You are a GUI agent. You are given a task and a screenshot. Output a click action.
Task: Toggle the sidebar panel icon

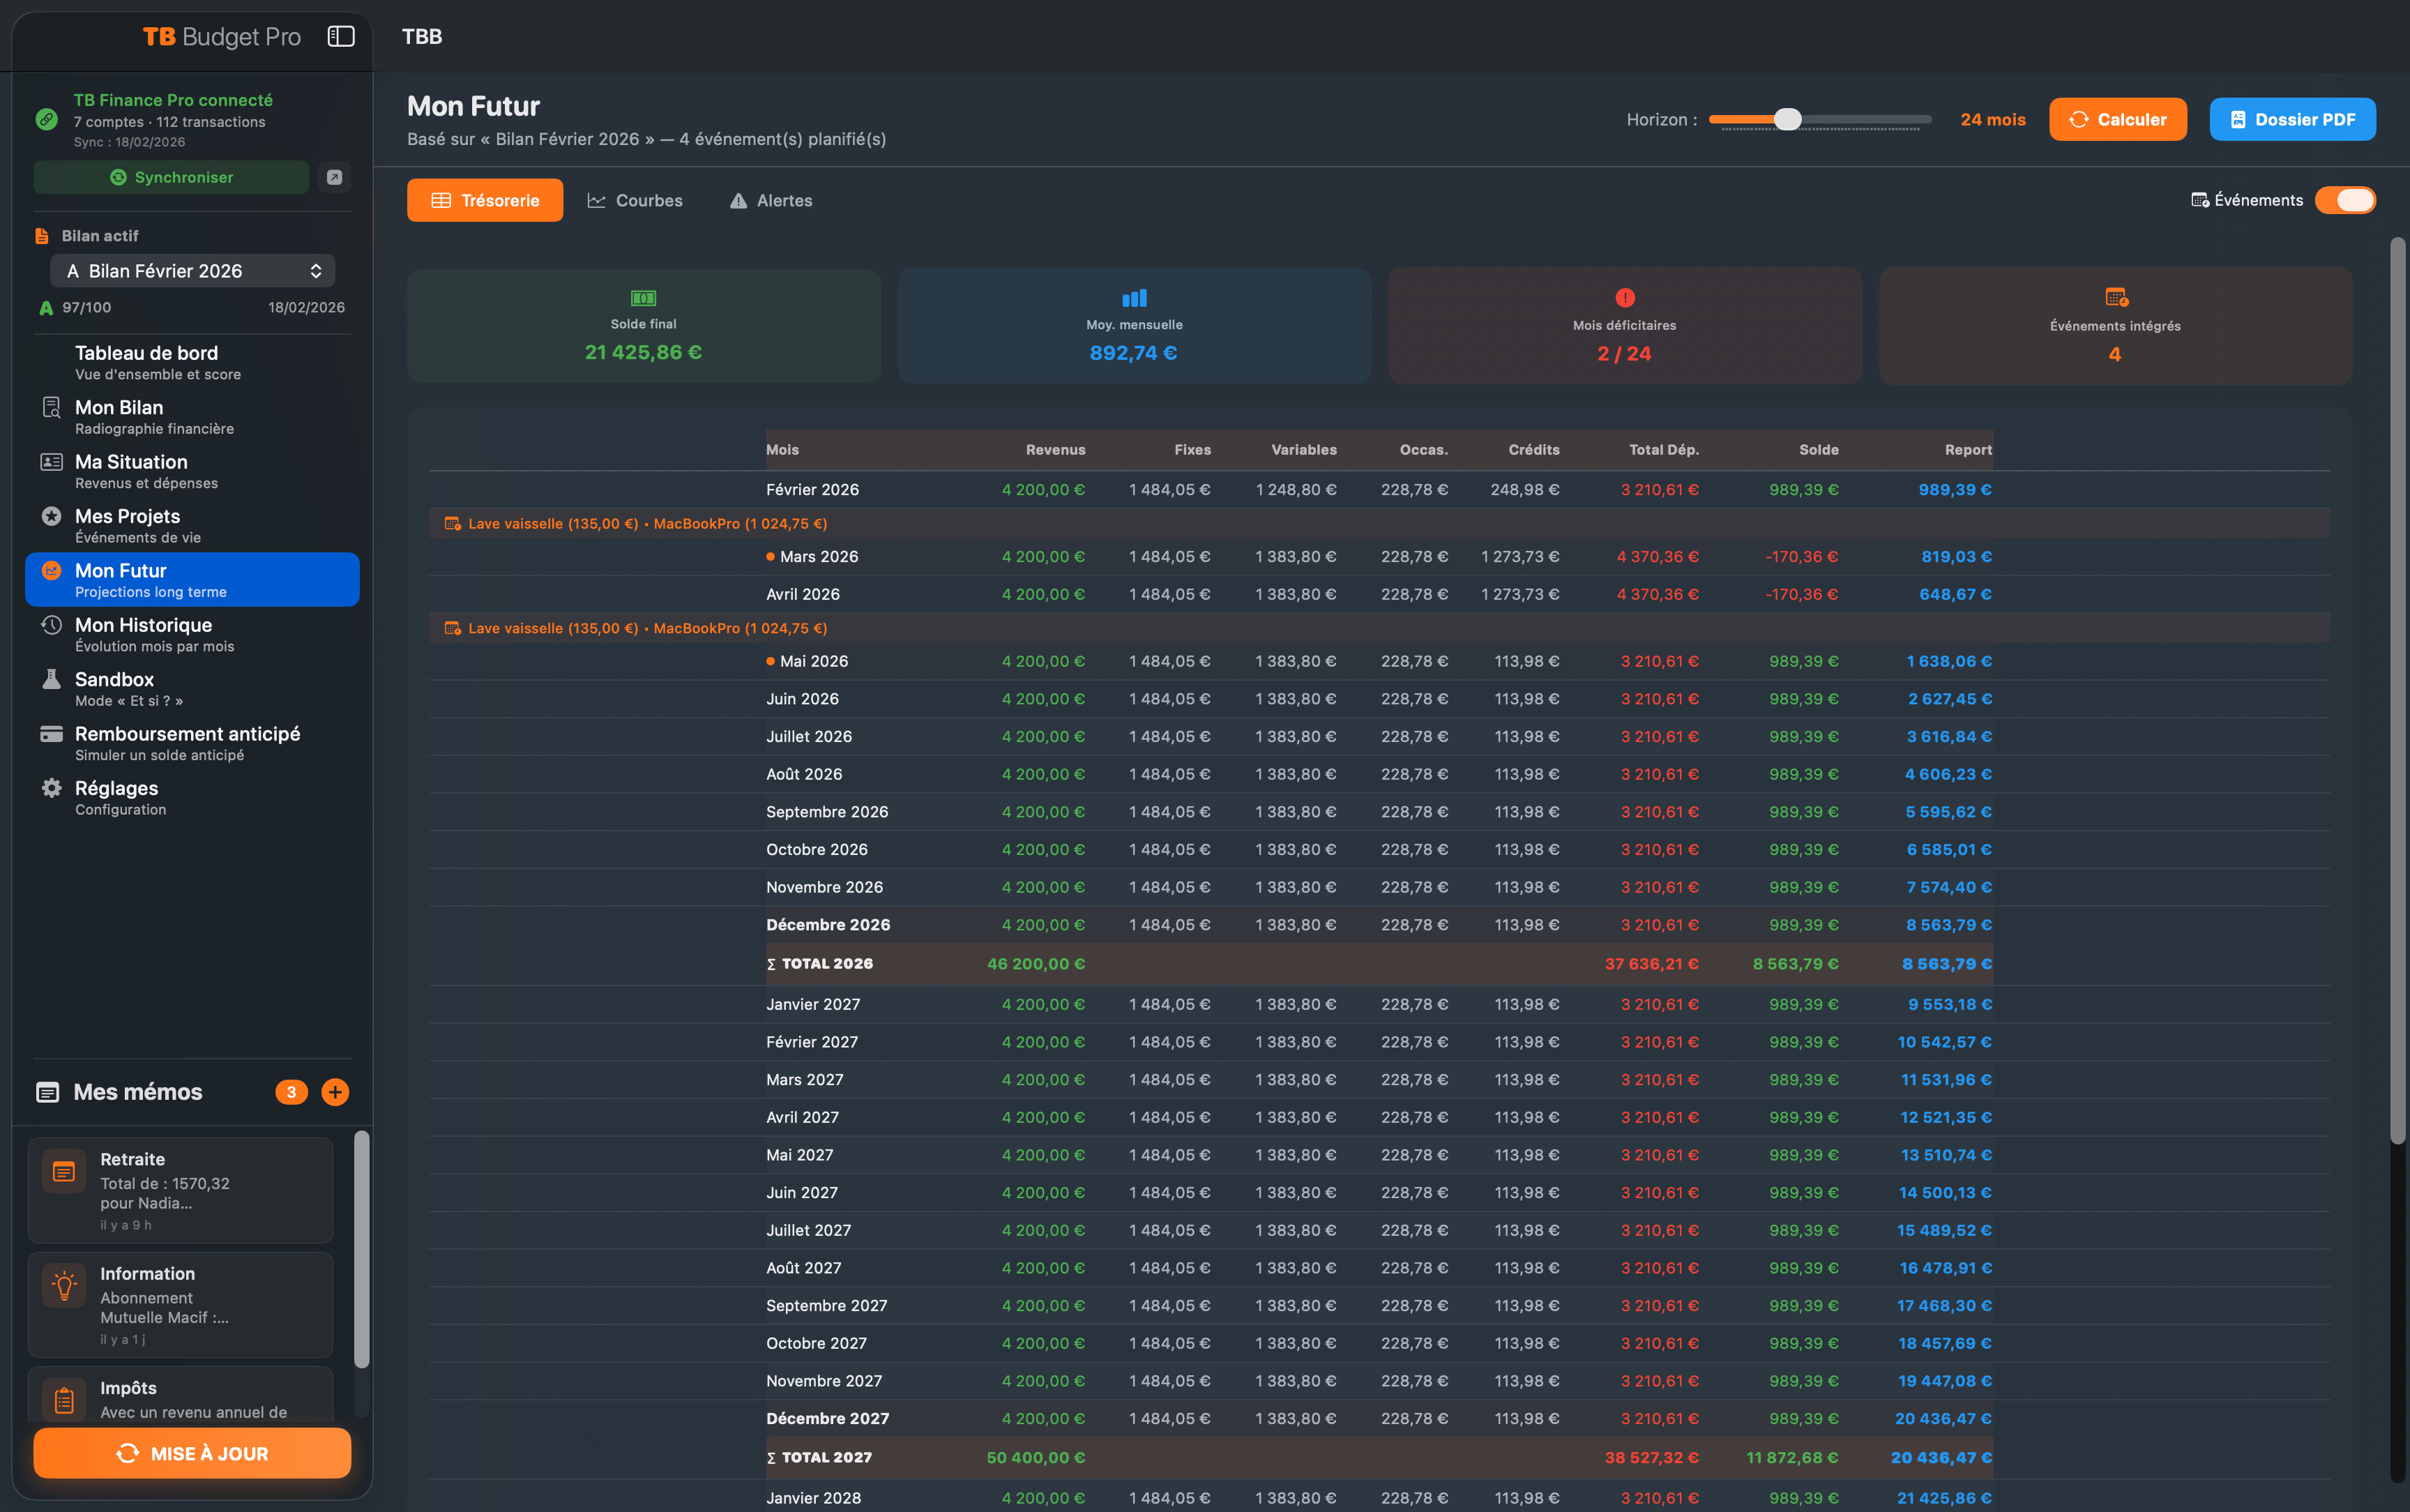pyautogui.click(x=341, y=37)
